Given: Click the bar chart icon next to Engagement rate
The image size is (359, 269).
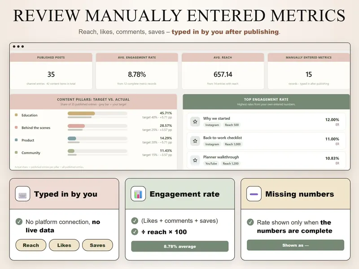Looking at the screenshot, I should (x=138, y=194).
